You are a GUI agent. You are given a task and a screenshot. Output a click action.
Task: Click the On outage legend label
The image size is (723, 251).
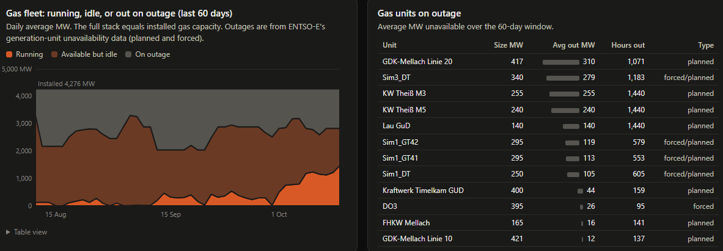[x=153, y=54]
